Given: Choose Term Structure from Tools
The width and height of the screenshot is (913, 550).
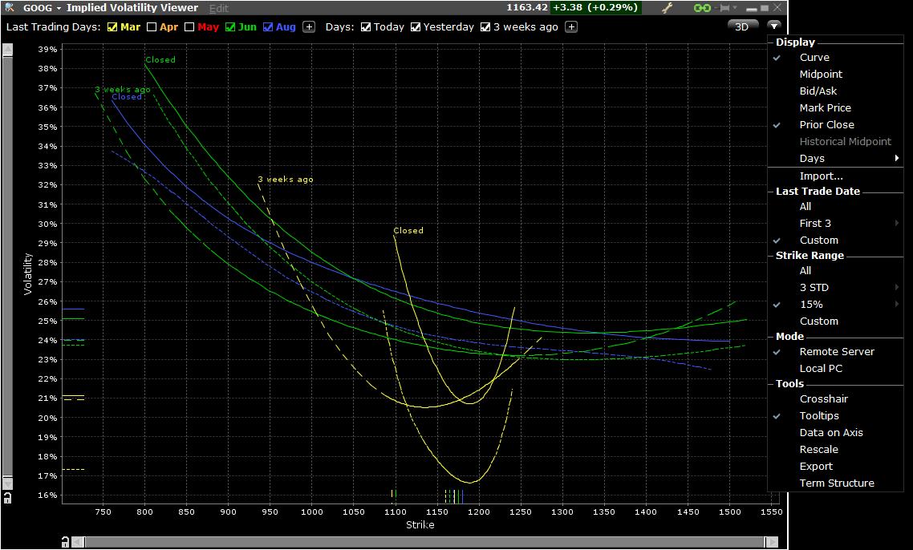Looking at the screenshot, I should click(x=836, y=483).
